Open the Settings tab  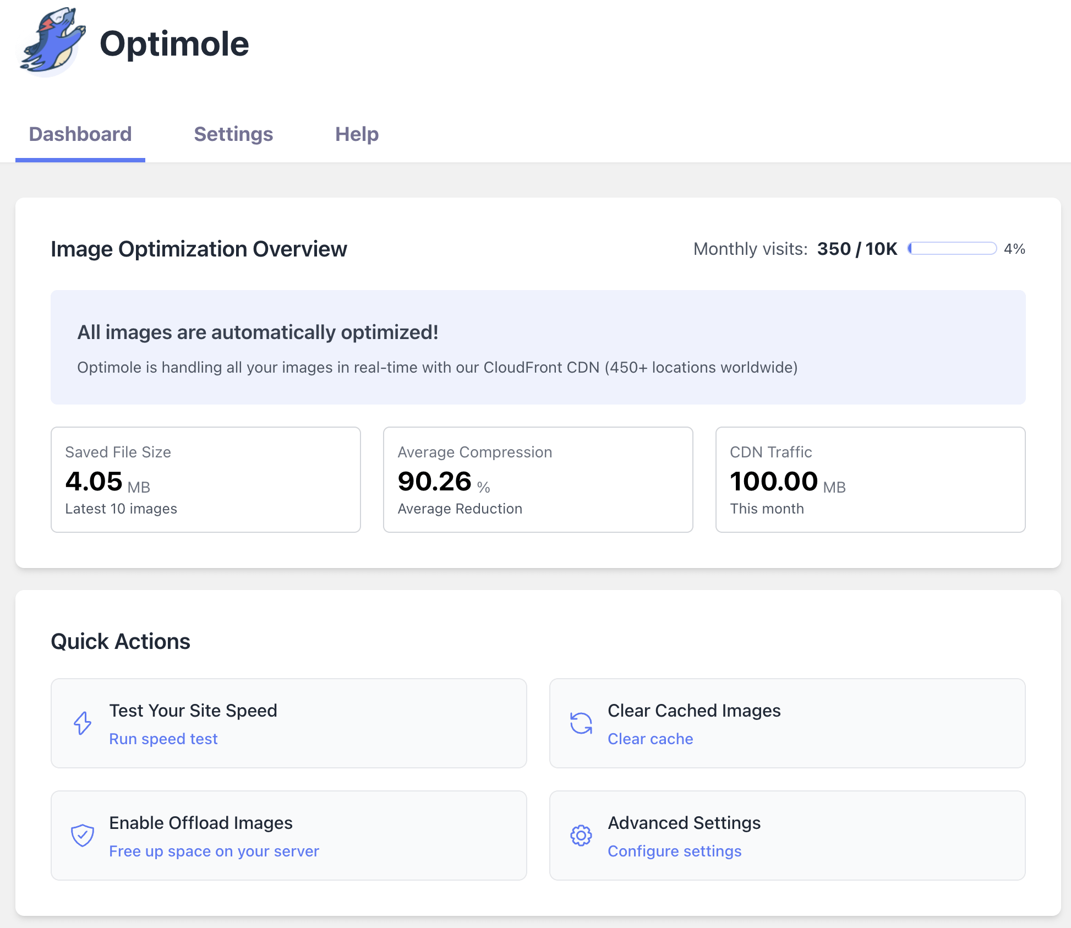click(x=233, y=134)
